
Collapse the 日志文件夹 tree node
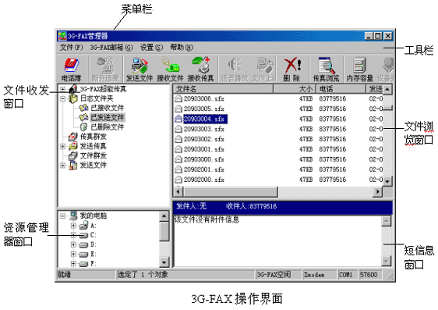pos(63,98)
